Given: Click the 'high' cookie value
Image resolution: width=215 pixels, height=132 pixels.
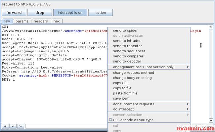Looking at the screenshot, I should point(43,75).
